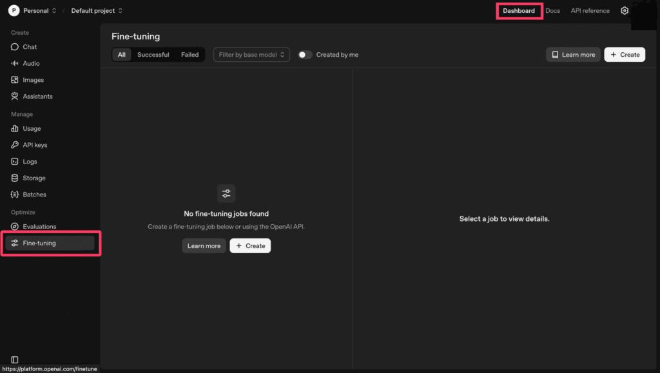View the Usage statistics page
This screenshot has width=660, height=373.
(x=32, y=129)
